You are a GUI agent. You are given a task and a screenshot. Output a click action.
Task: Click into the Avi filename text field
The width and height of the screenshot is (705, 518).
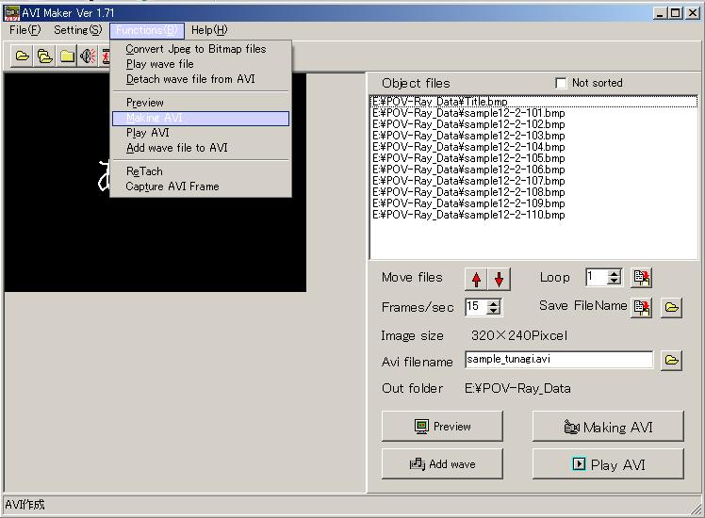click(x=559, y=360)
